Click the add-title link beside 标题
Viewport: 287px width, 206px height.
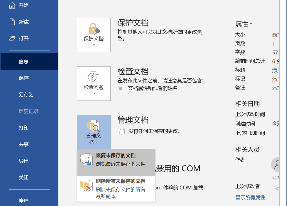275,70
